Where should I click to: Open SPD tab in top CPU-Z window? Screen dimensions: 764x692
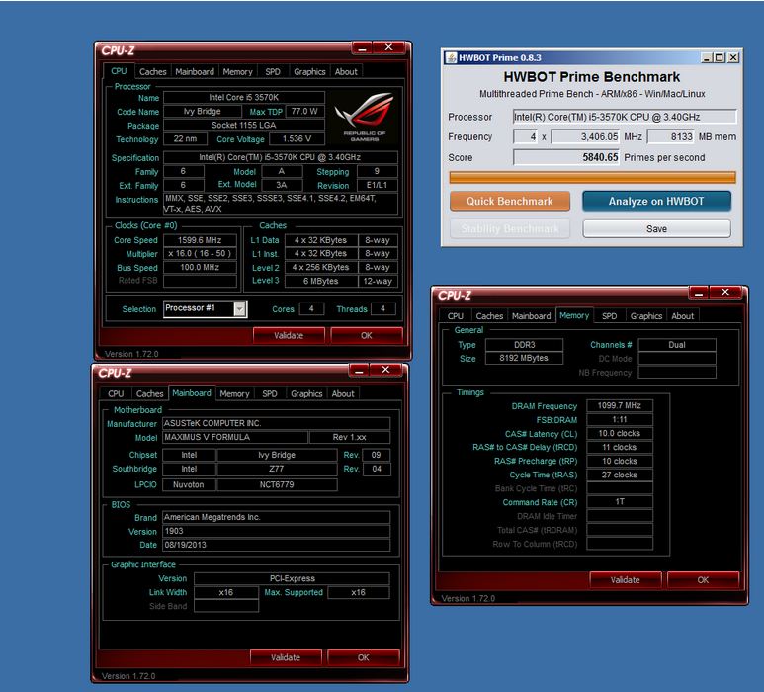pyautogui.click(x=273, y=71)
